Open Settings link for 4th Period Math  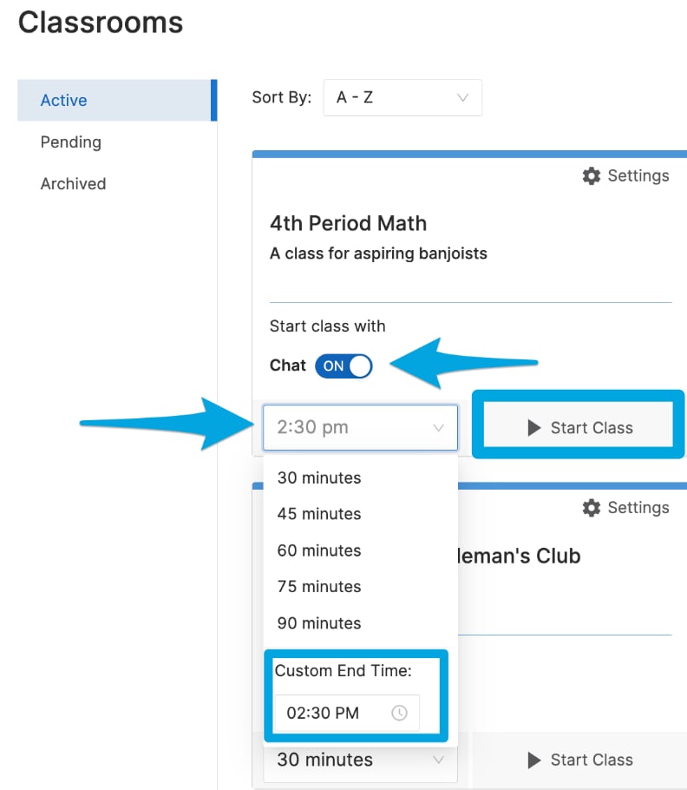coord(626,176)
